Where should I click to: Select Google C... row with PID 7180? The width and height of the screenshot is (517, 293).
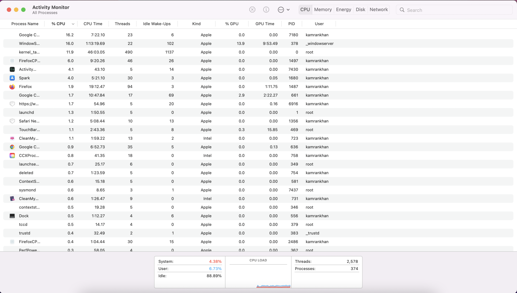[x=258, y=35]
